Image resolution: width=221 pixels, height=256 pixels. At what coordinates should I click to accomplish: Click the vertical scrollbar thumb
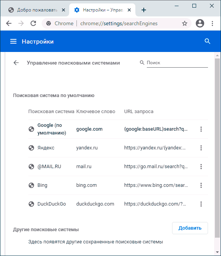(217, 148)
